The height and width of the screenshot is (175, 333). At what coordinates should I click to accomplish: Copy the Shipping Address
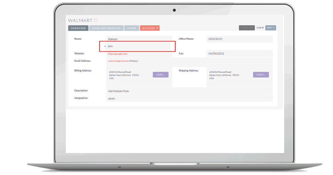pos(261,75)
